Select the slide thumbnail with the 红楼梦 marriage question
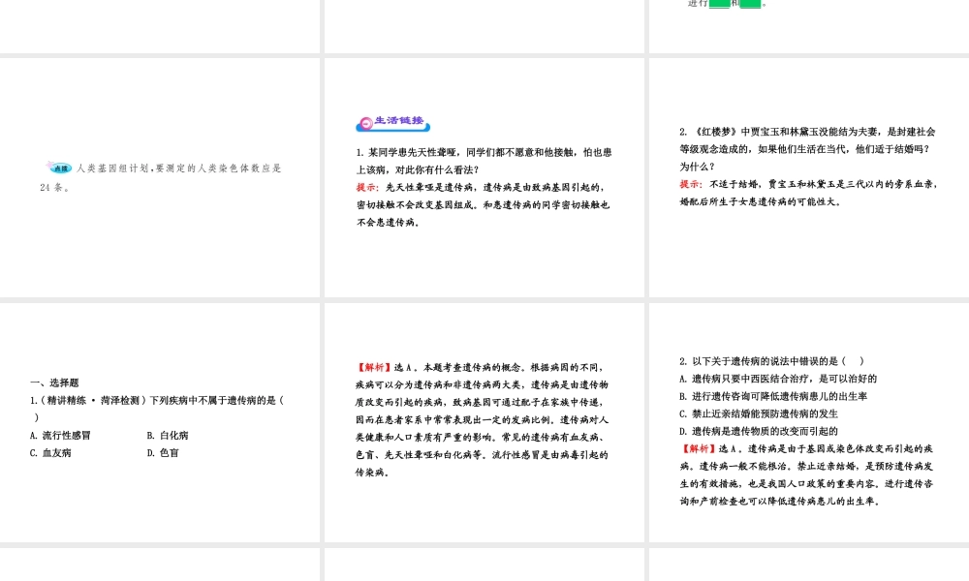 (809, 178)
